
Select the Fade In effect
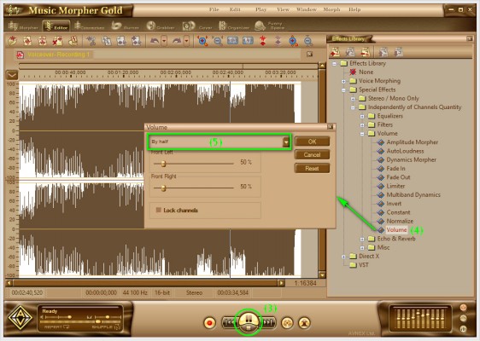395,168
